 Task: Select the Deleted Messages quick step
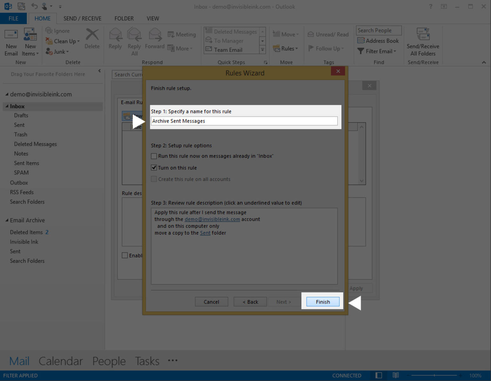tap(231, 31)
